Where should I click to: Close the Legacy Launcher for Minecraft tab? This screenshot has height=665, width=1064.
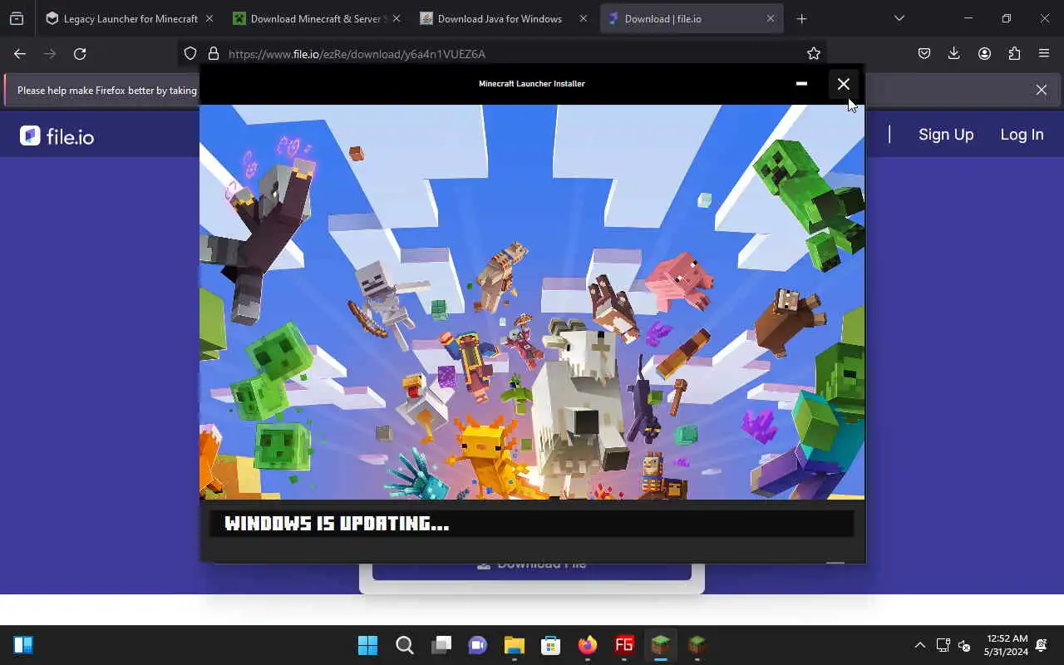[209, 18]
